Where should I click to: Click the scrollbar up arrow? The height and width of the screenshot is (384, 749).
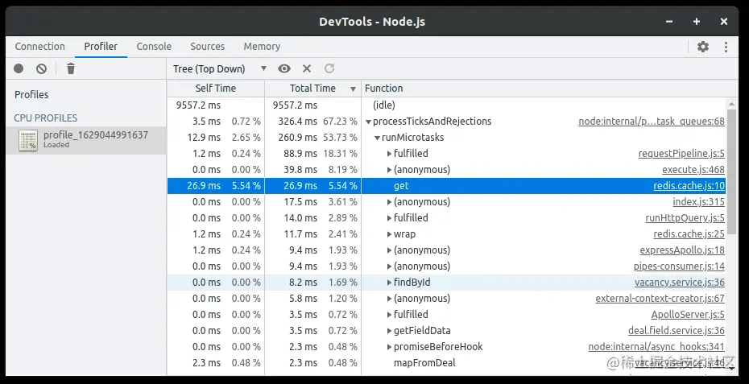point(731,104)
